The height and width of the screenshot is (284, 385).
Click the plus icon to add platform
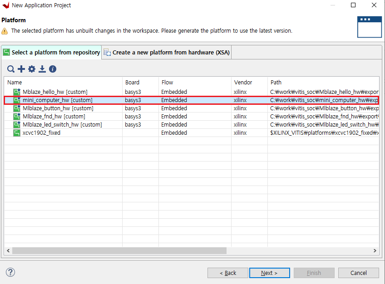click(21, 69)
